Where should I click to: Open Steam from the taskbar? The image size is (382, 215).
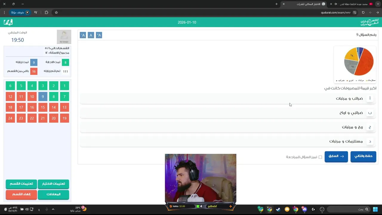278,209
